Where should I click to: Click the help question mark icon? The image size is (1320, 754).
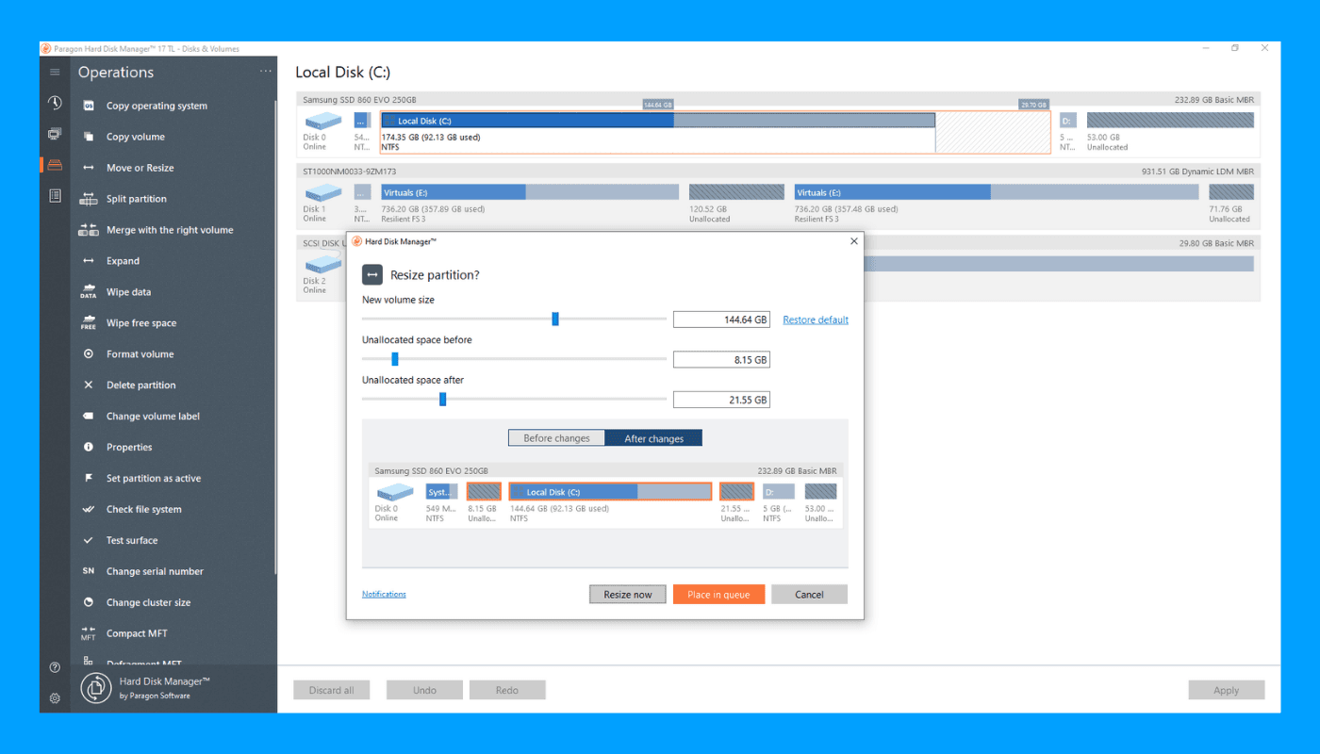tap(55, 667)
